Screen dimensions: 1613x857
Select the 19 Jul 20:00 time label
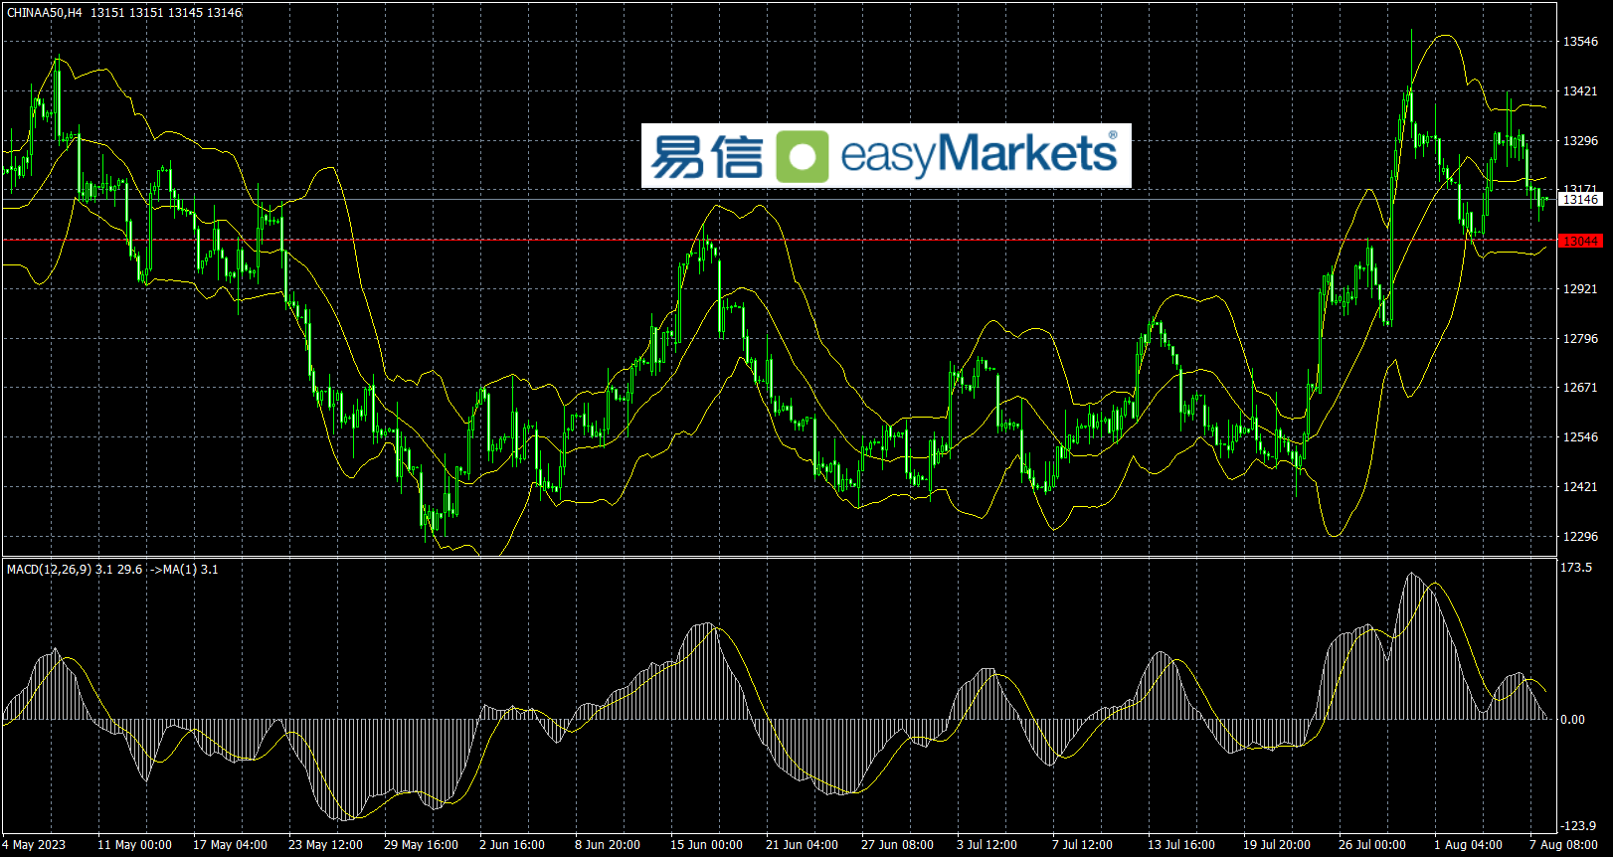point(1277,845)
